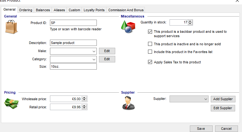Click the colored shapes Miscellaneous icon

click(x=128, y=27)
